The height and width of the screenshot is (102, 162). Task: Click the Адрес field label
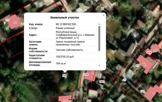pos(33,35)
